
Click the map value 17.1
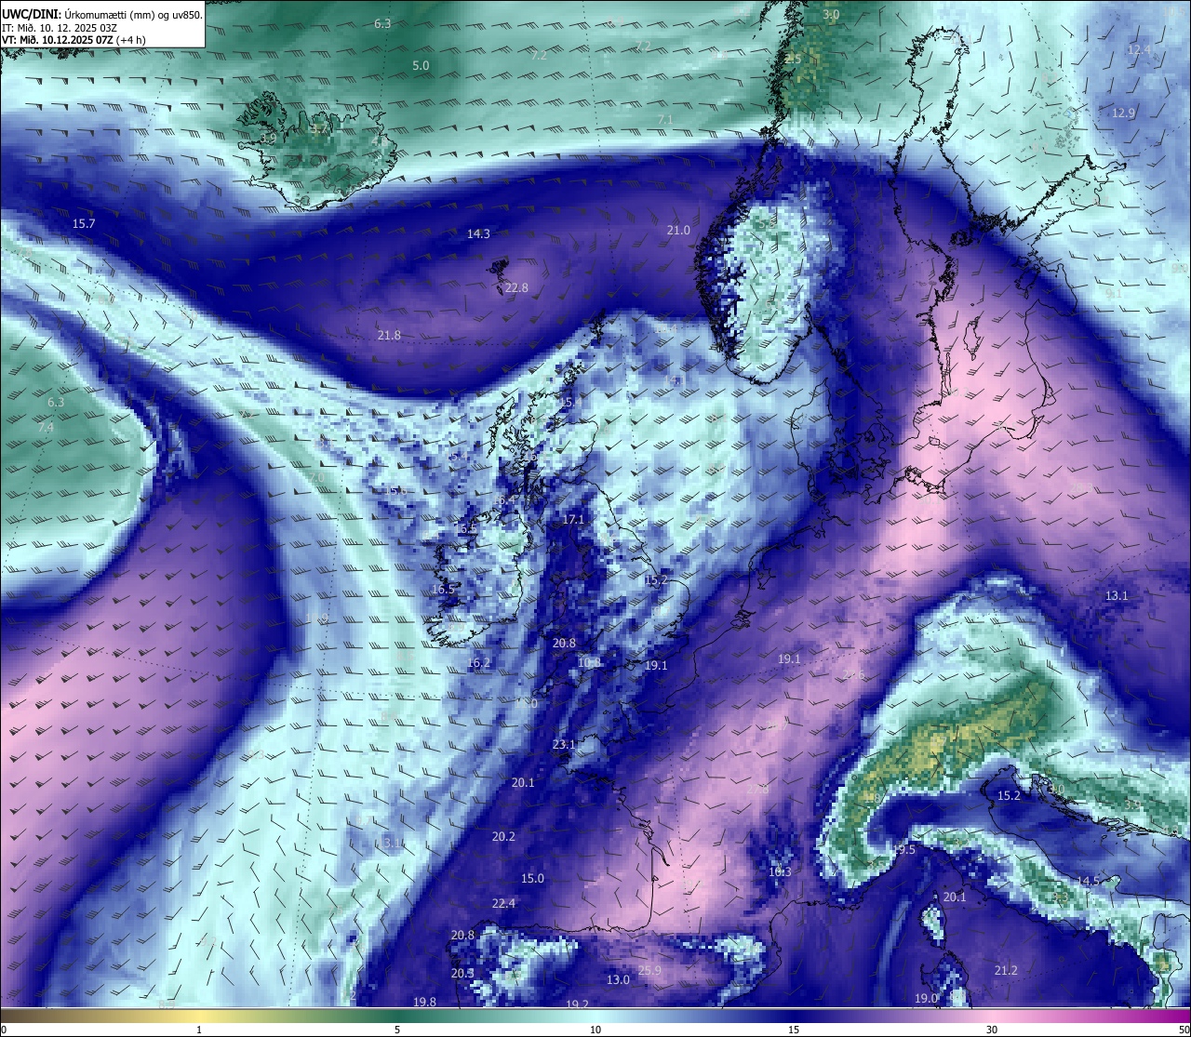click(573, 520)
